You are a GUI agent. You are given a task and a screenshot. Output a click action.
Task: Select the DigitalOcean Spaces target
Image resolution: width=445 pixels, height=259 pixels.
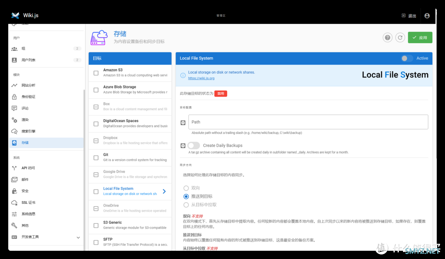pyautogui.click(x=130, y=124)
